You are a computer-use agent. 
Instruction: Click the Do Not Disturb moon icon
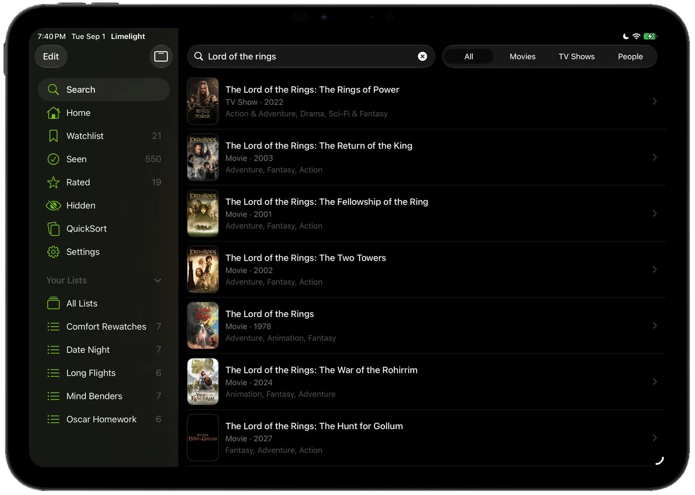point(625,36)
